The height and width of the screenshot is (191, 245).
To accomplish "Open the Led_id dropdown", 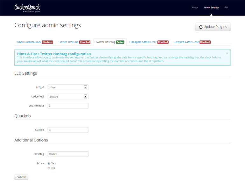I will point(68,87).
